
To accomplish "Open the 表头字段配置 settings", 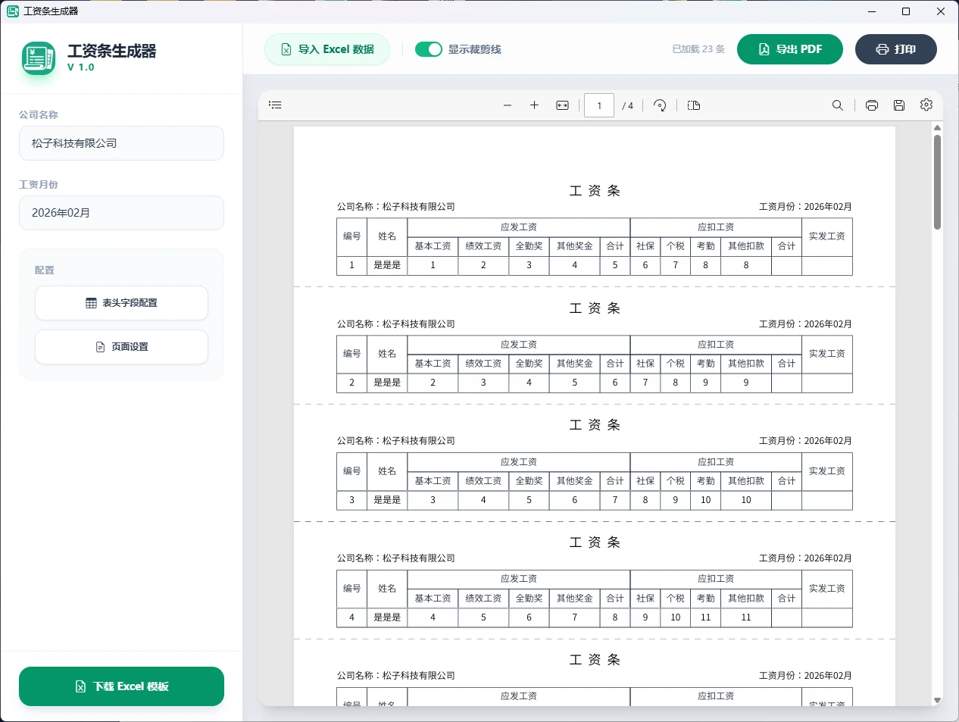I will 121,303.
